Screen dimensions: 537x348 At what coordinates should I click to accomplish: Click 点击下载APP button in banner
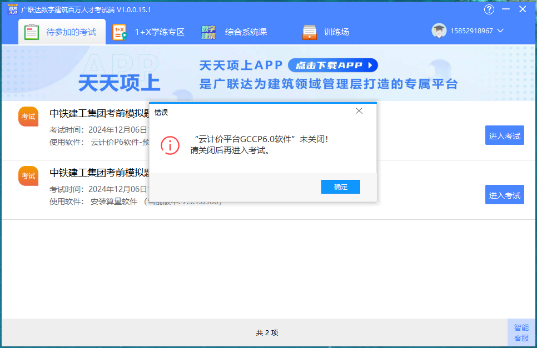333,65
